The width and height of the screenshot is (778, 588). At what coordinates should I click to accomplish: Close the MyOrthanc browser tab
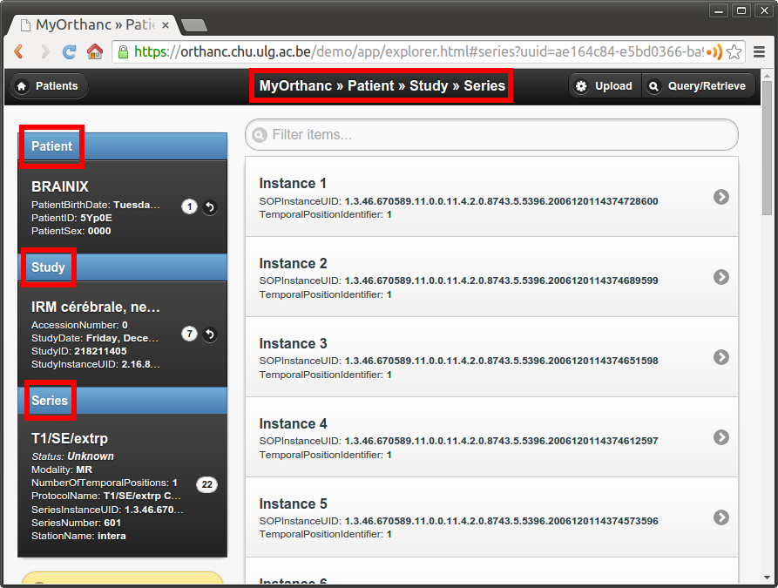coord(166,25)
